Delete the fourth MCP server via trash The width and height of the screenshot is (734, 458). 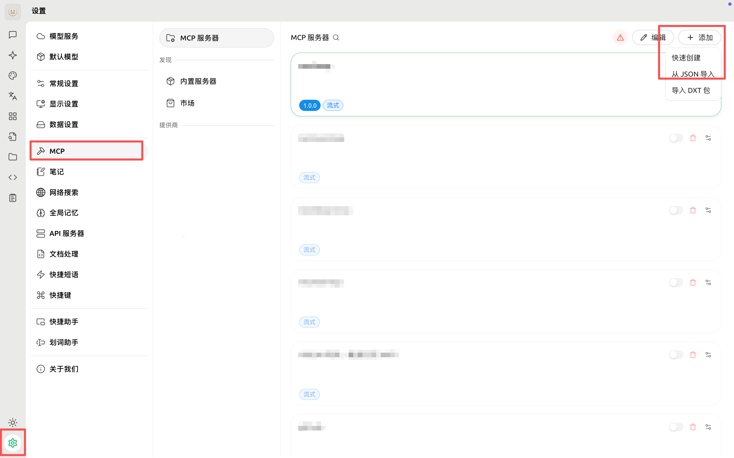(693, 283)
